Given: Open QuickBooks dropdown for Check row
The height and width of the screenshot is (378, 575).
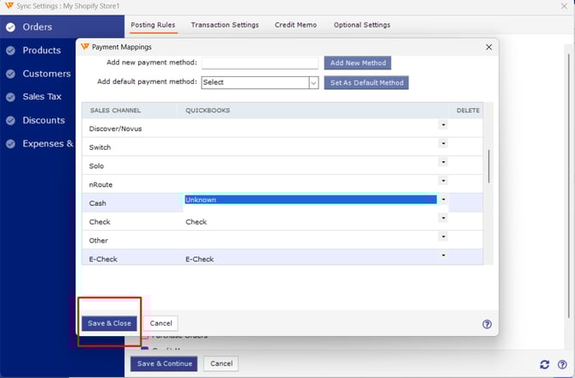Looking at the screenshot, I should point(443,219).
